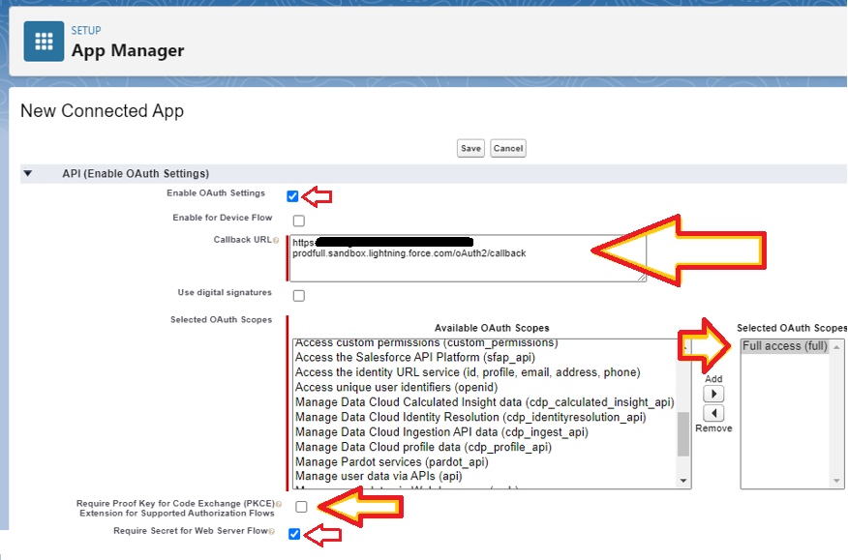The width and height of the screenshot is (848, 560).
Task: Click the App Manager grid icon
Action: point(44,42)
